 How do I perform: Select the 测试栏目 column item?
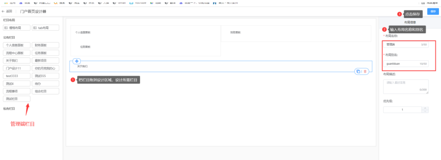point(17,99)
